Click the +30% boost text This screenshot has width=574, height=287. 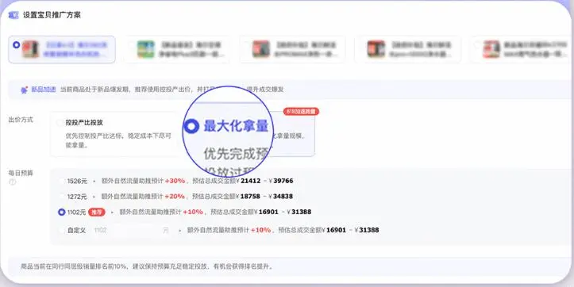tap(175, 181)
